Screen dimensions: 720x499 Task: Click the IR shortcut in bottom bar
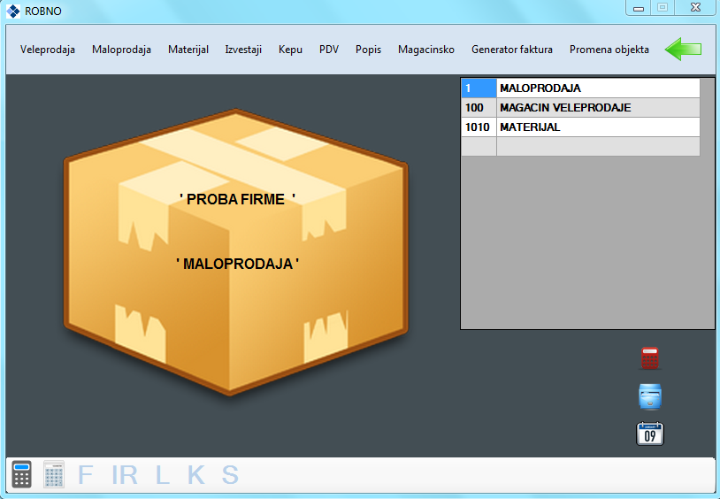point(125,475)
